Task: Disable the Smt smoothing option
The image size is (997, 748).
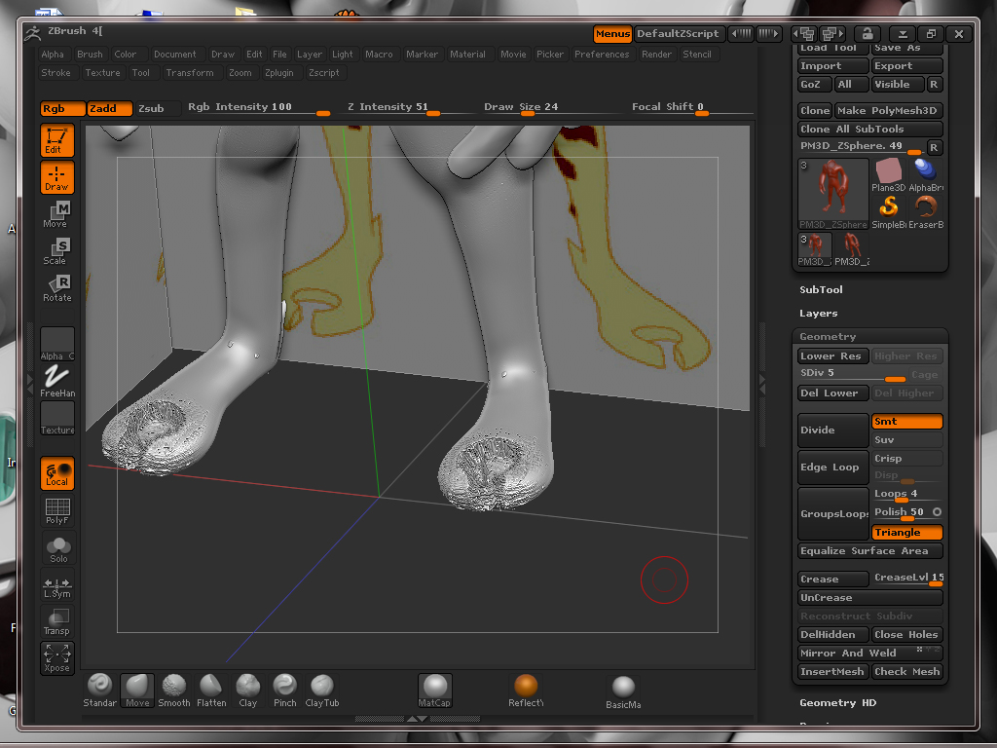Action: pyautogui.click(x=906, y=422)
